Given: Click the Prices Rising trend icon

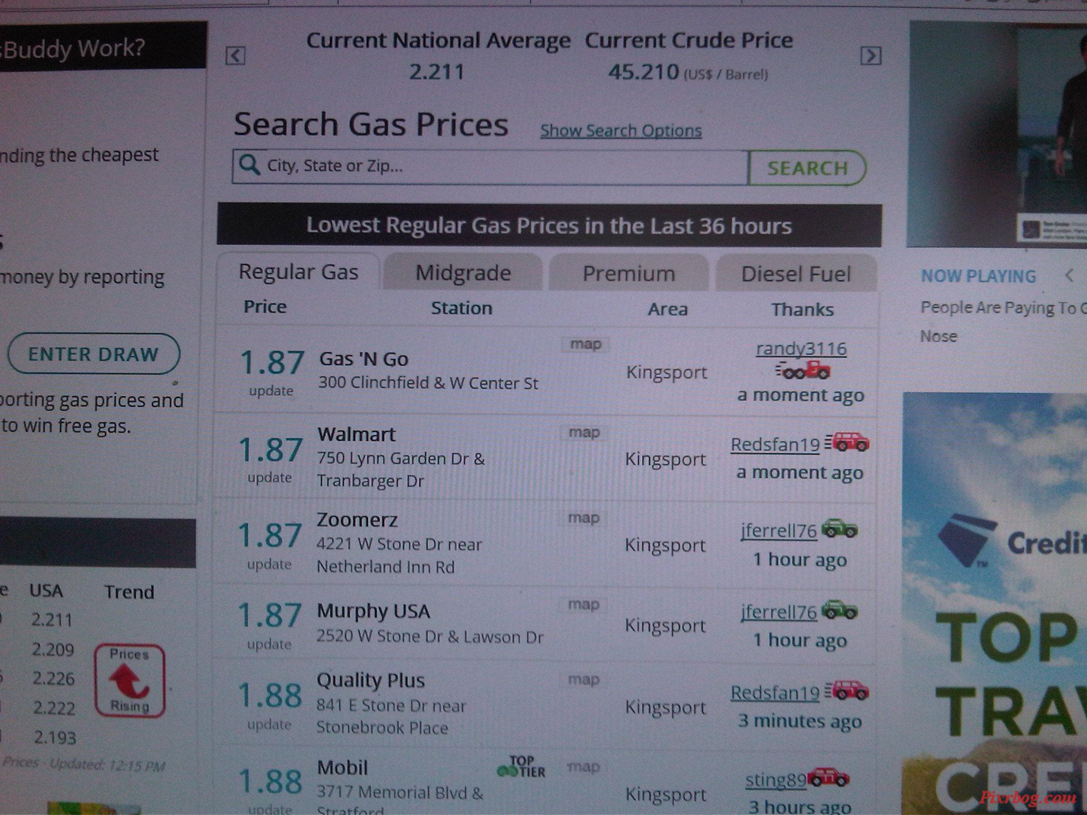Looking at the screenshot, I should [130, 681].
